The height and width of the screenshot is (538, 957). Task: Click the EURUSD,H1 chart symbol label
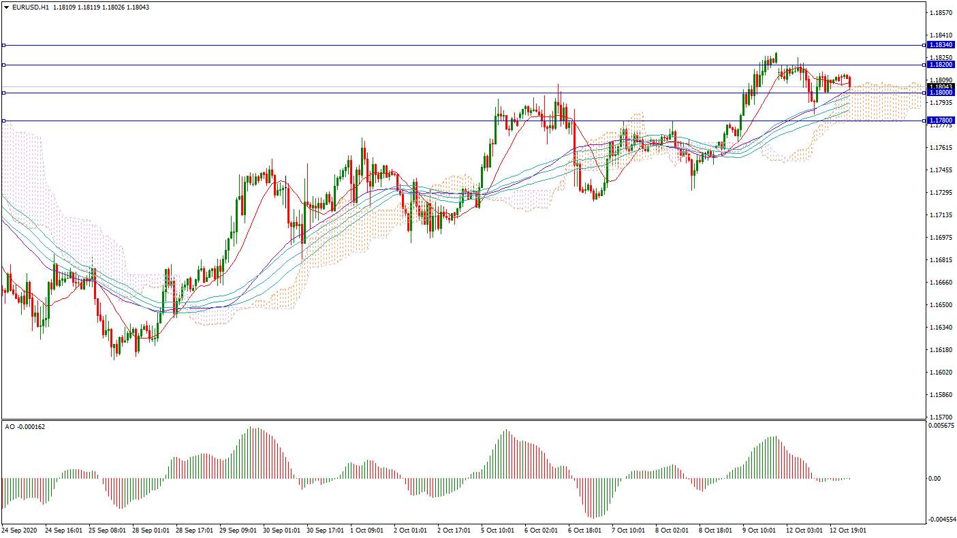coord(30,7)
